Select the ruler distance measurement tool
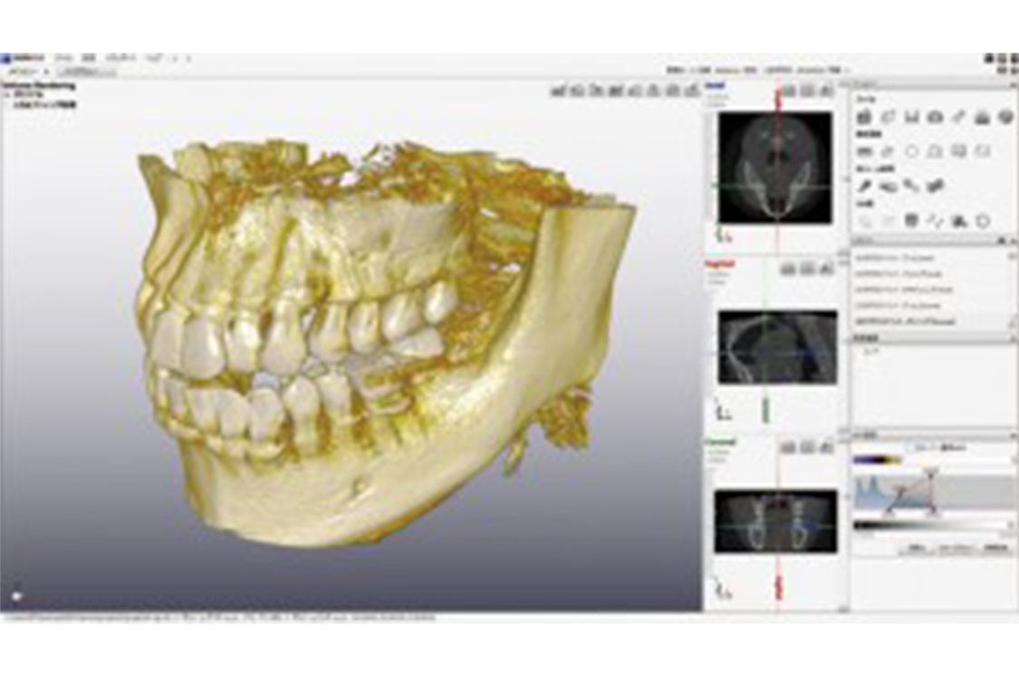1019x675 pixels. (865, 151)
